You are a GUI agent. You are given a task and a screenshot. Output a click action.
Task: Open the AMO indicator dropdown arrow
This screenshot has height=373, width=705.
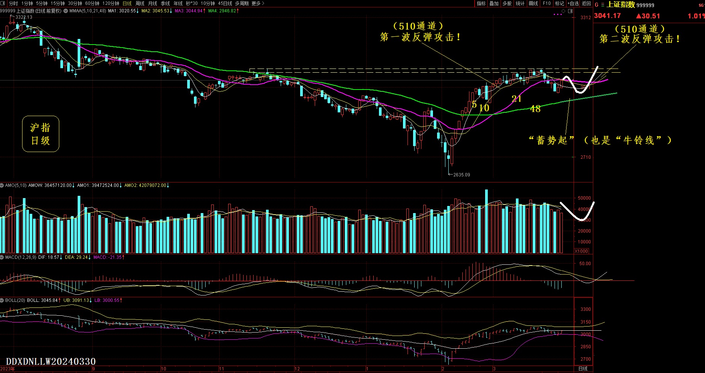pyautogui.click(x=2, y=185)
